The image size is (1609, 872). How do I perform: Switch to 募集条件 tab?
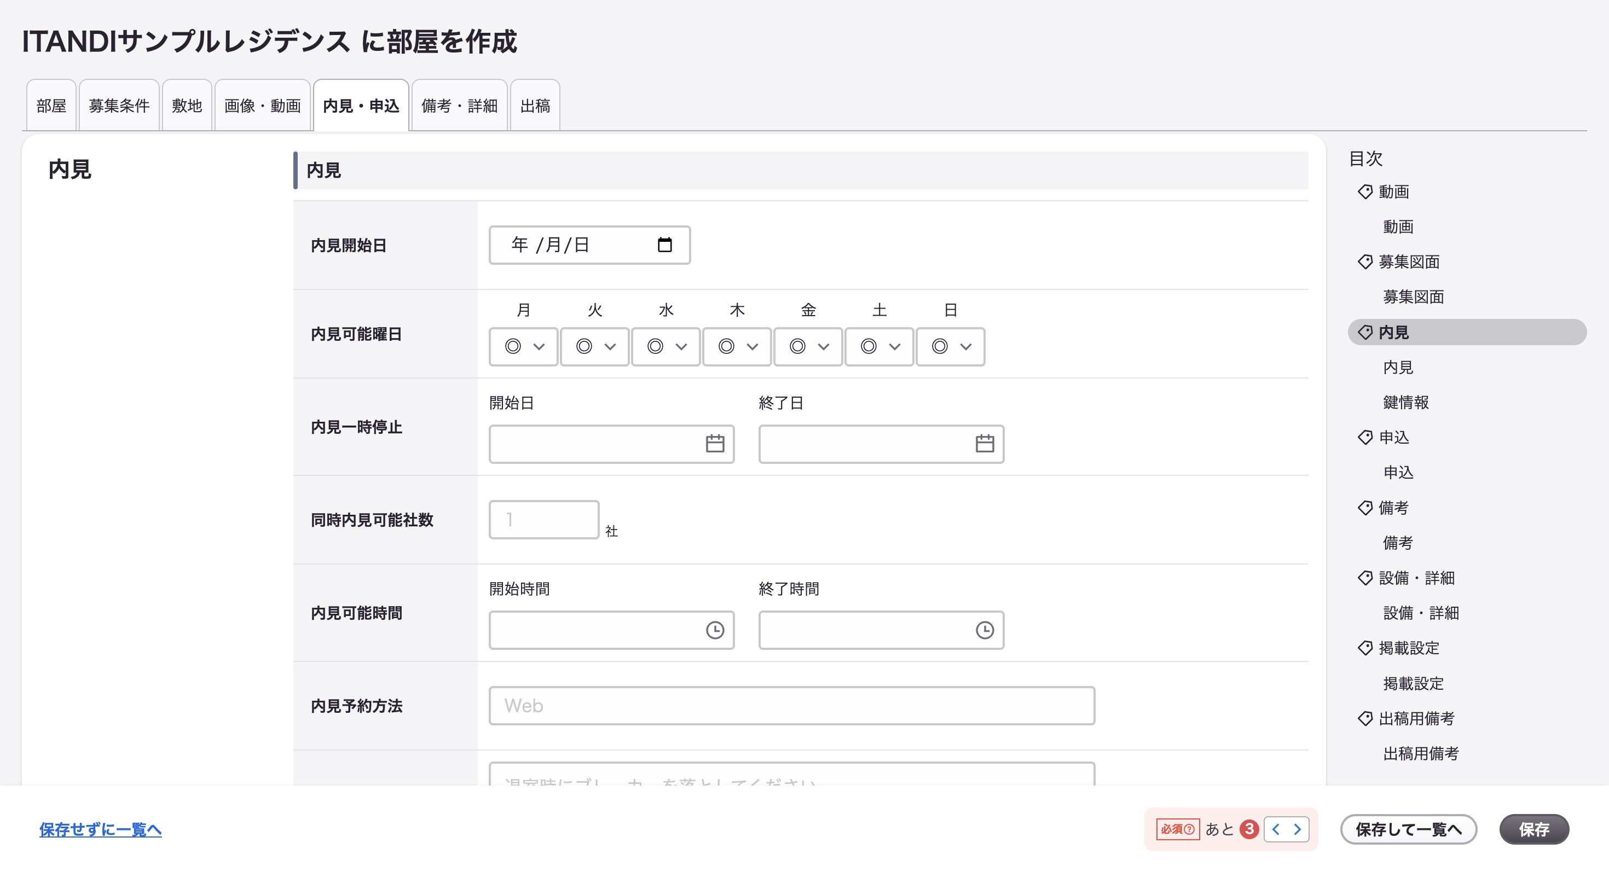119,106
